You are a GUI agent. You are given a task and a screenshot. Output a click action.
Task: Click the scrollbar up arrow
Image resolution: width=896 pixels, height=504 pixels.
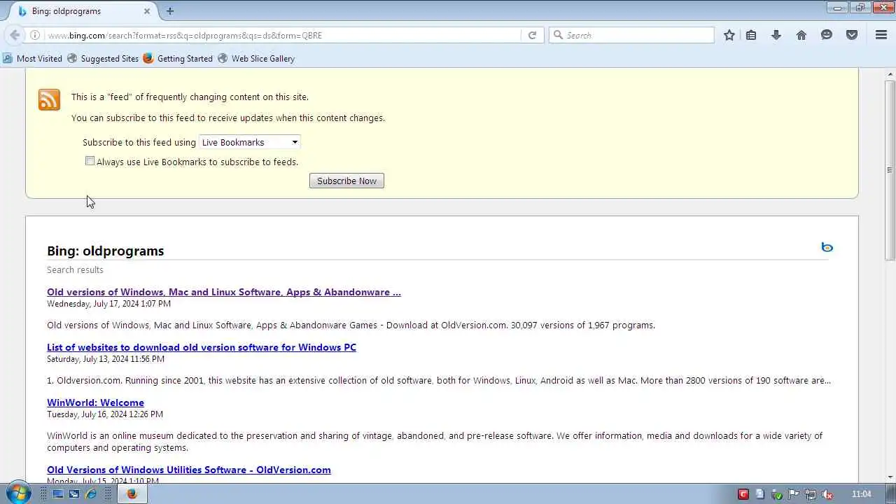pos(890,73)
